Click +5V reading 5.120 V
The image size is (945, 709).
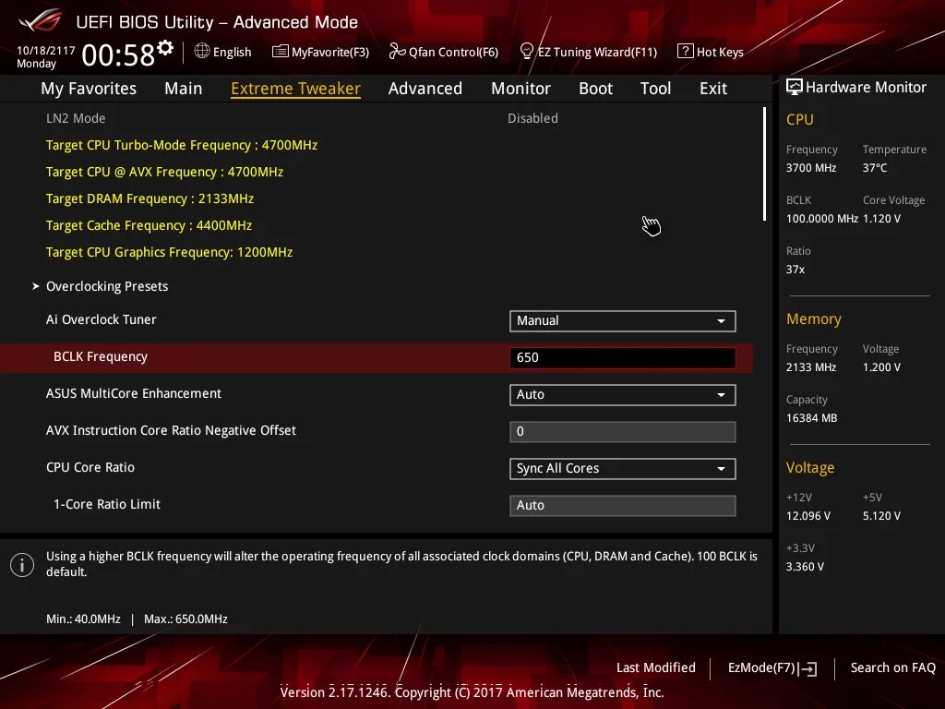(881, 516)
